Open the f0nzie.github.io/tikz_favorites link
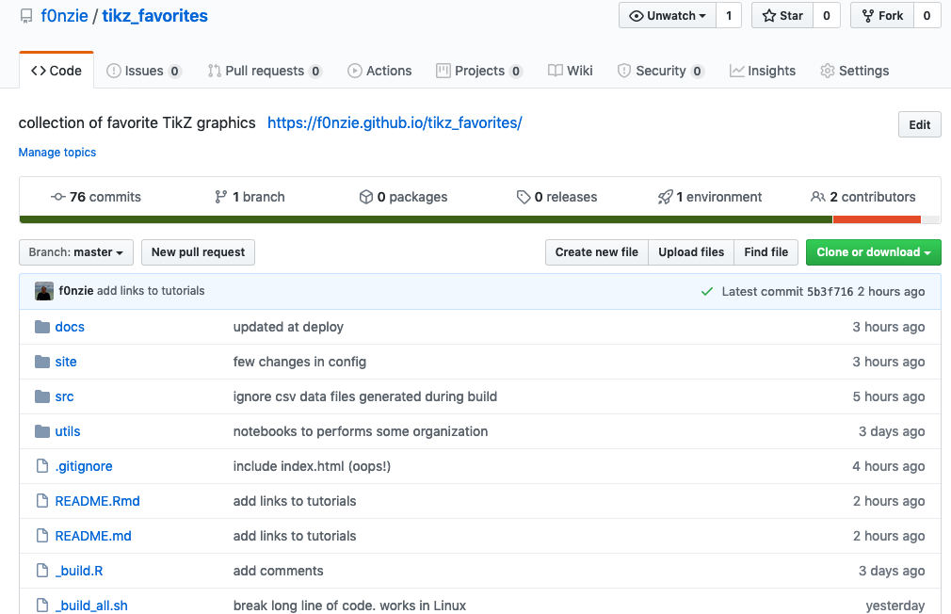This screenshot has height=614, width=951. tap(395, 122)
